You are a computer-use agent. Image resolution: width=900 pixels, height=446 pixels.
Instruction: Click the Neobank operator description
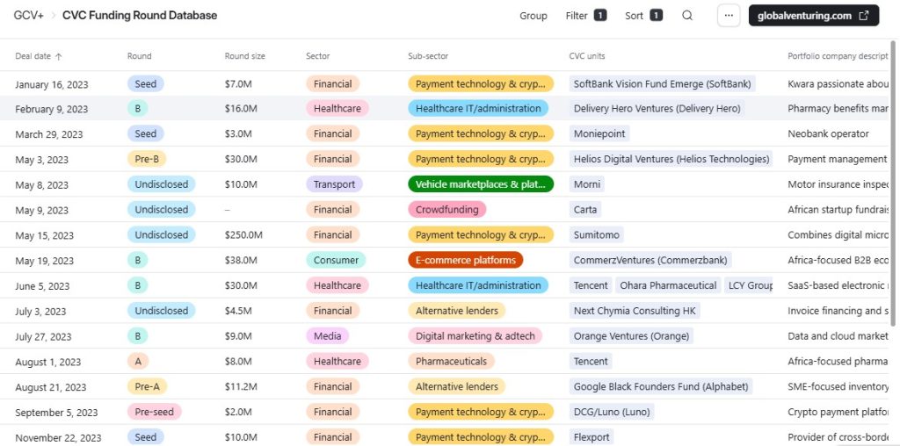(828, 133)
